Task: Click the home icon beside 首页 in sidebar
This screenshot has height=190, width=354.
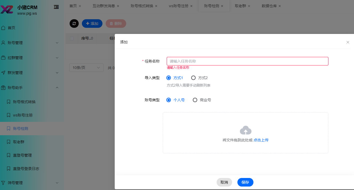Action: 3,28
